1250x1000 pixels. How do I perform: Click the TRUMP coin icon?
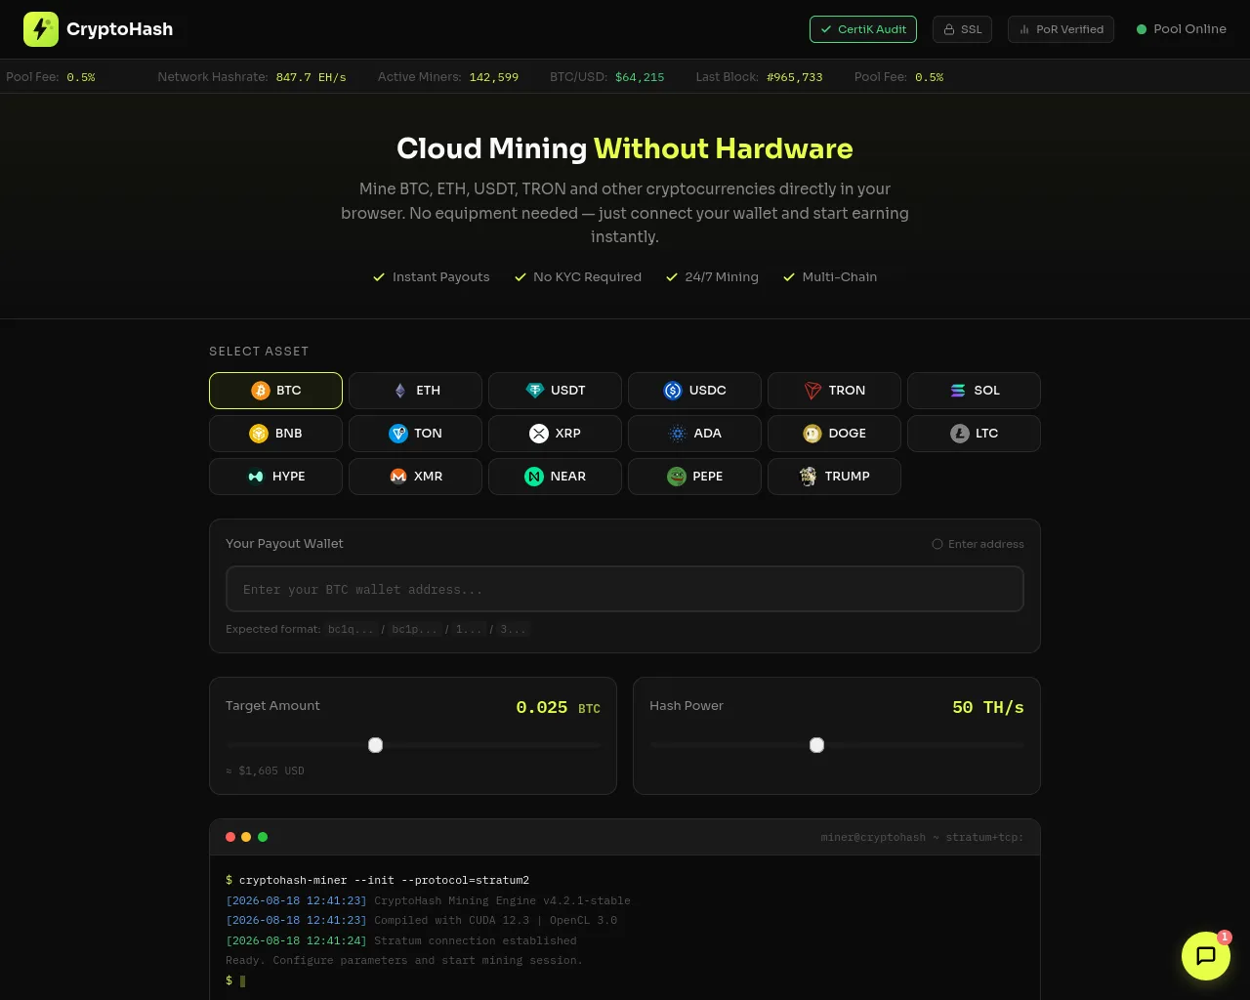(809, 477)
